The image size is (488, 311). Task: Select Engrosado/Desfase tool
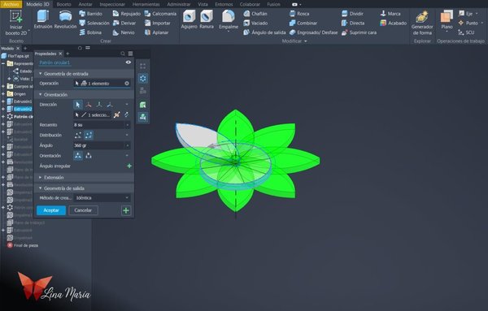pyautogui.click(x=313, y=32)
